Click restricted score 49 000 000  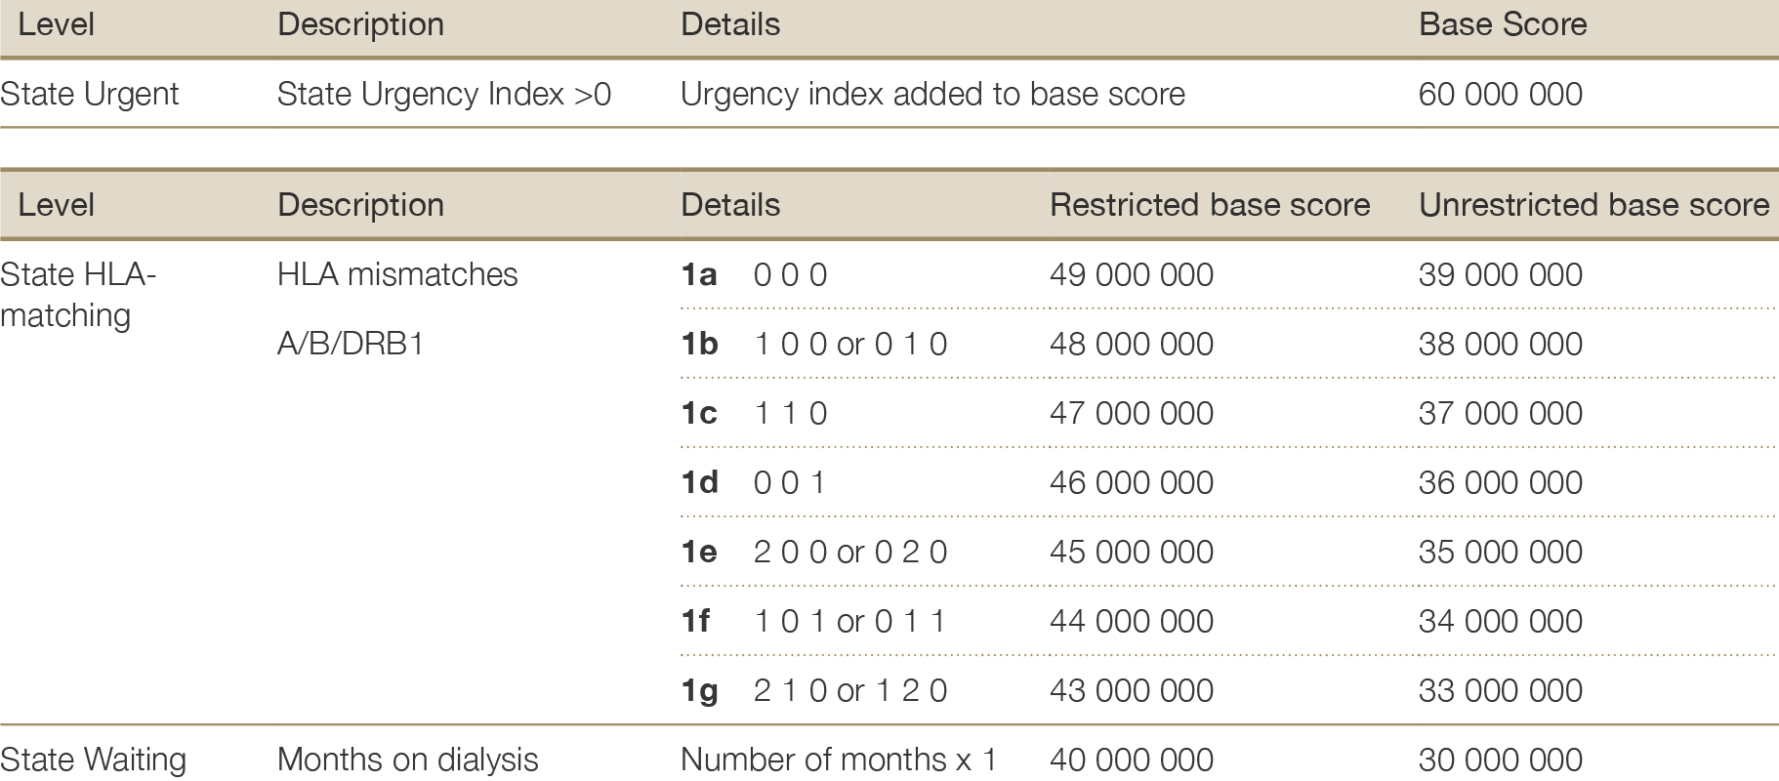(x=1132, y=275)
